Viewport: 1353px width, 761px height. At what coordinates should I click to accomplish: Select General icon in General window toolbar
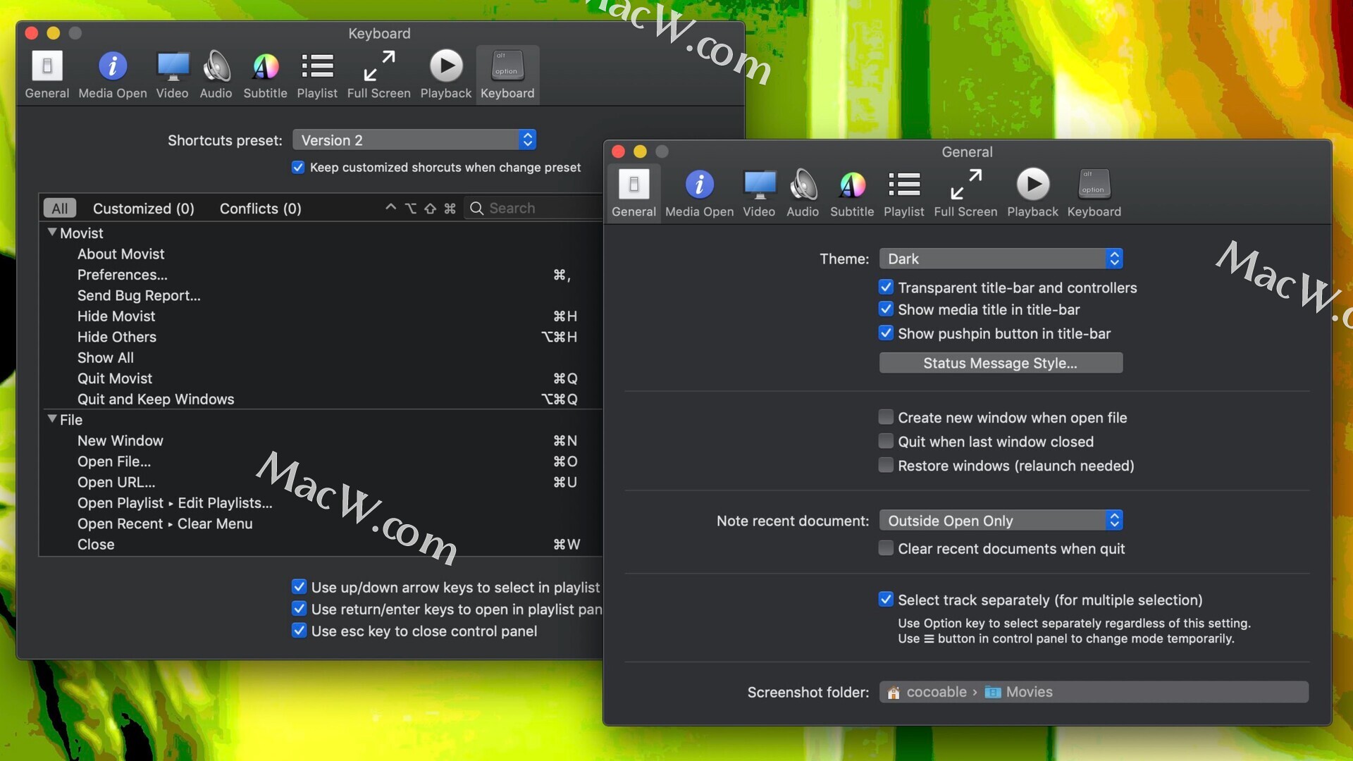[x=634, y=193]
